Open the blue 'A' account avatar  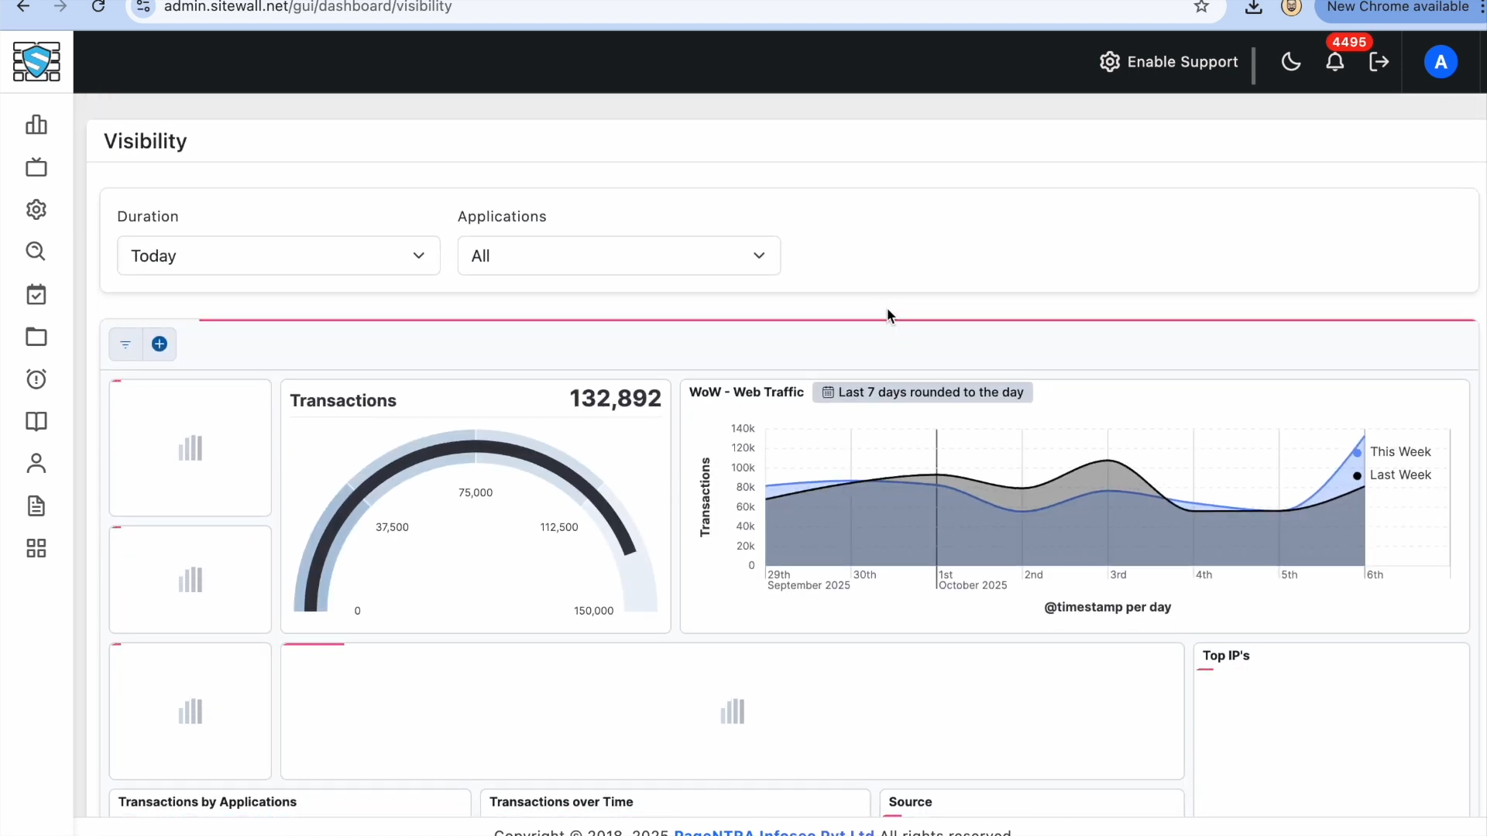(x=1441, y=62)
